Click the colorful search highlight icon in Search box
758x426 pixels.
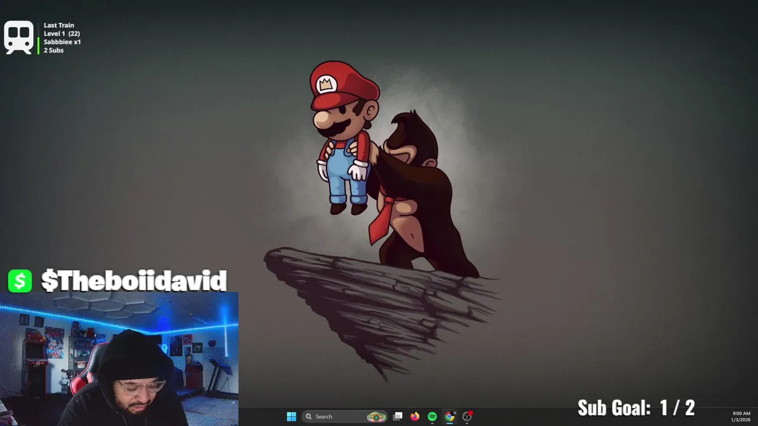[x=376, y=417]
